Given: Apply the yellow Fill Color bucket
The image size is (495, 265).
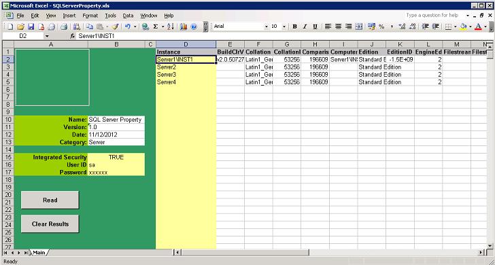Looking at the screenshot, I should pos(464,26).
